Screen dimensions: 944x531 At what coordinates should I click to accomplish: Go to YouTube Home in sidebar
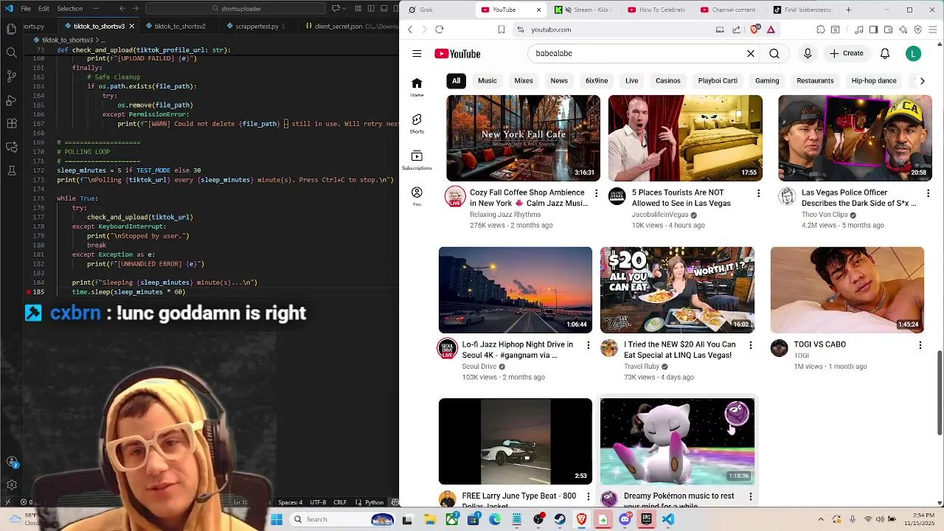(417, 87)
